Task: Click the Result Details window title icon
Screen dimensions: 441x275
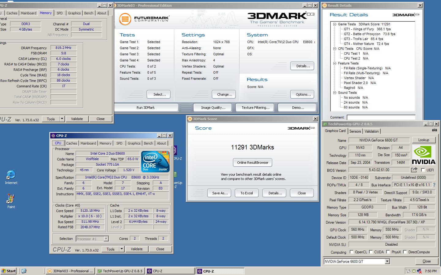Action: (x=325, y=5)
